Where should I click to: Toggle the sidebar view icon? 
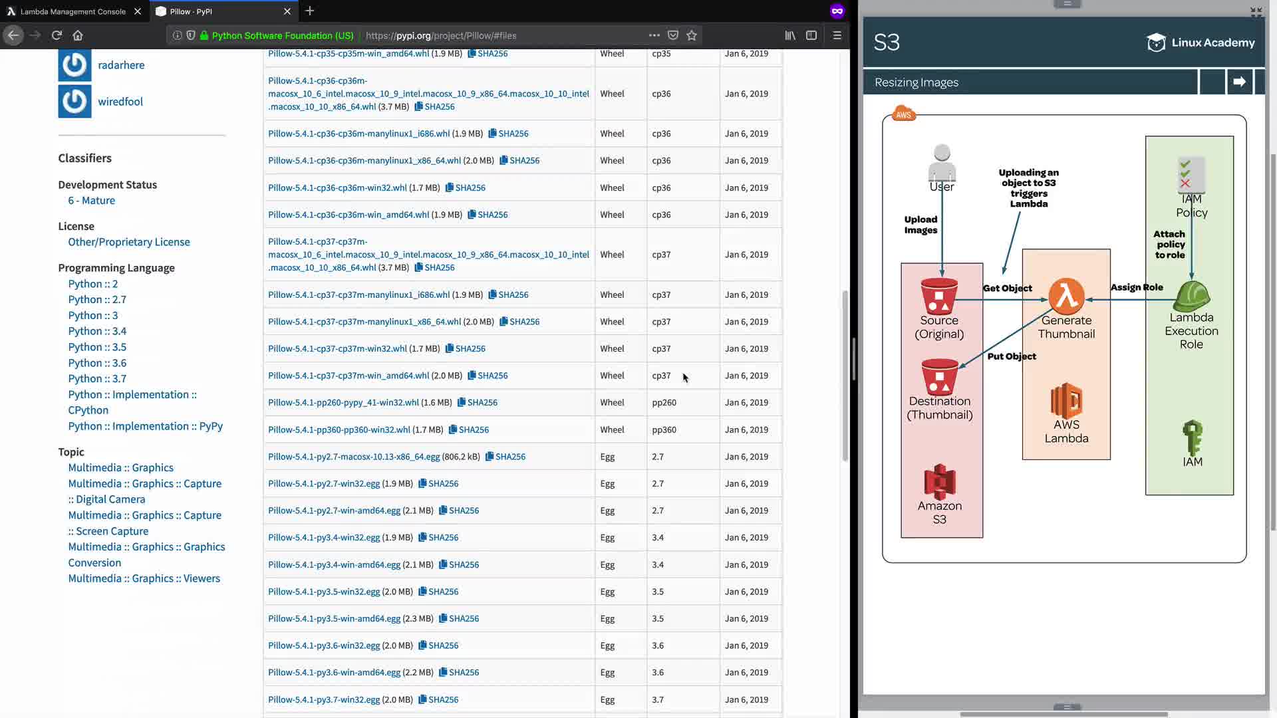point(811,35)
